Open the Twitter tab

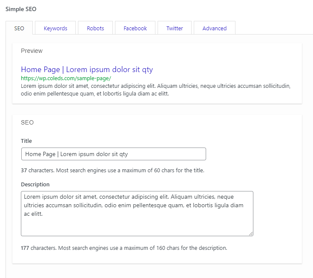[x=175, y=28]
